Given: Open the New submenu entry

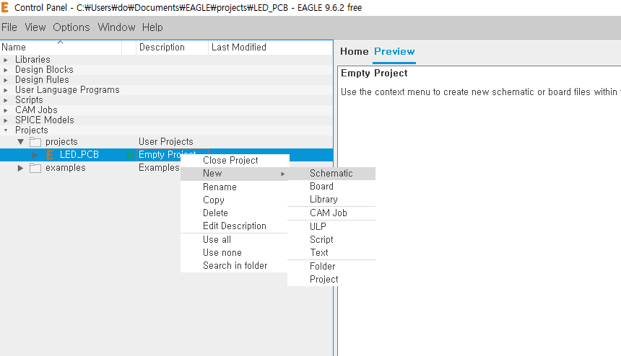Looking at the screenshot, I should point(235,174).
